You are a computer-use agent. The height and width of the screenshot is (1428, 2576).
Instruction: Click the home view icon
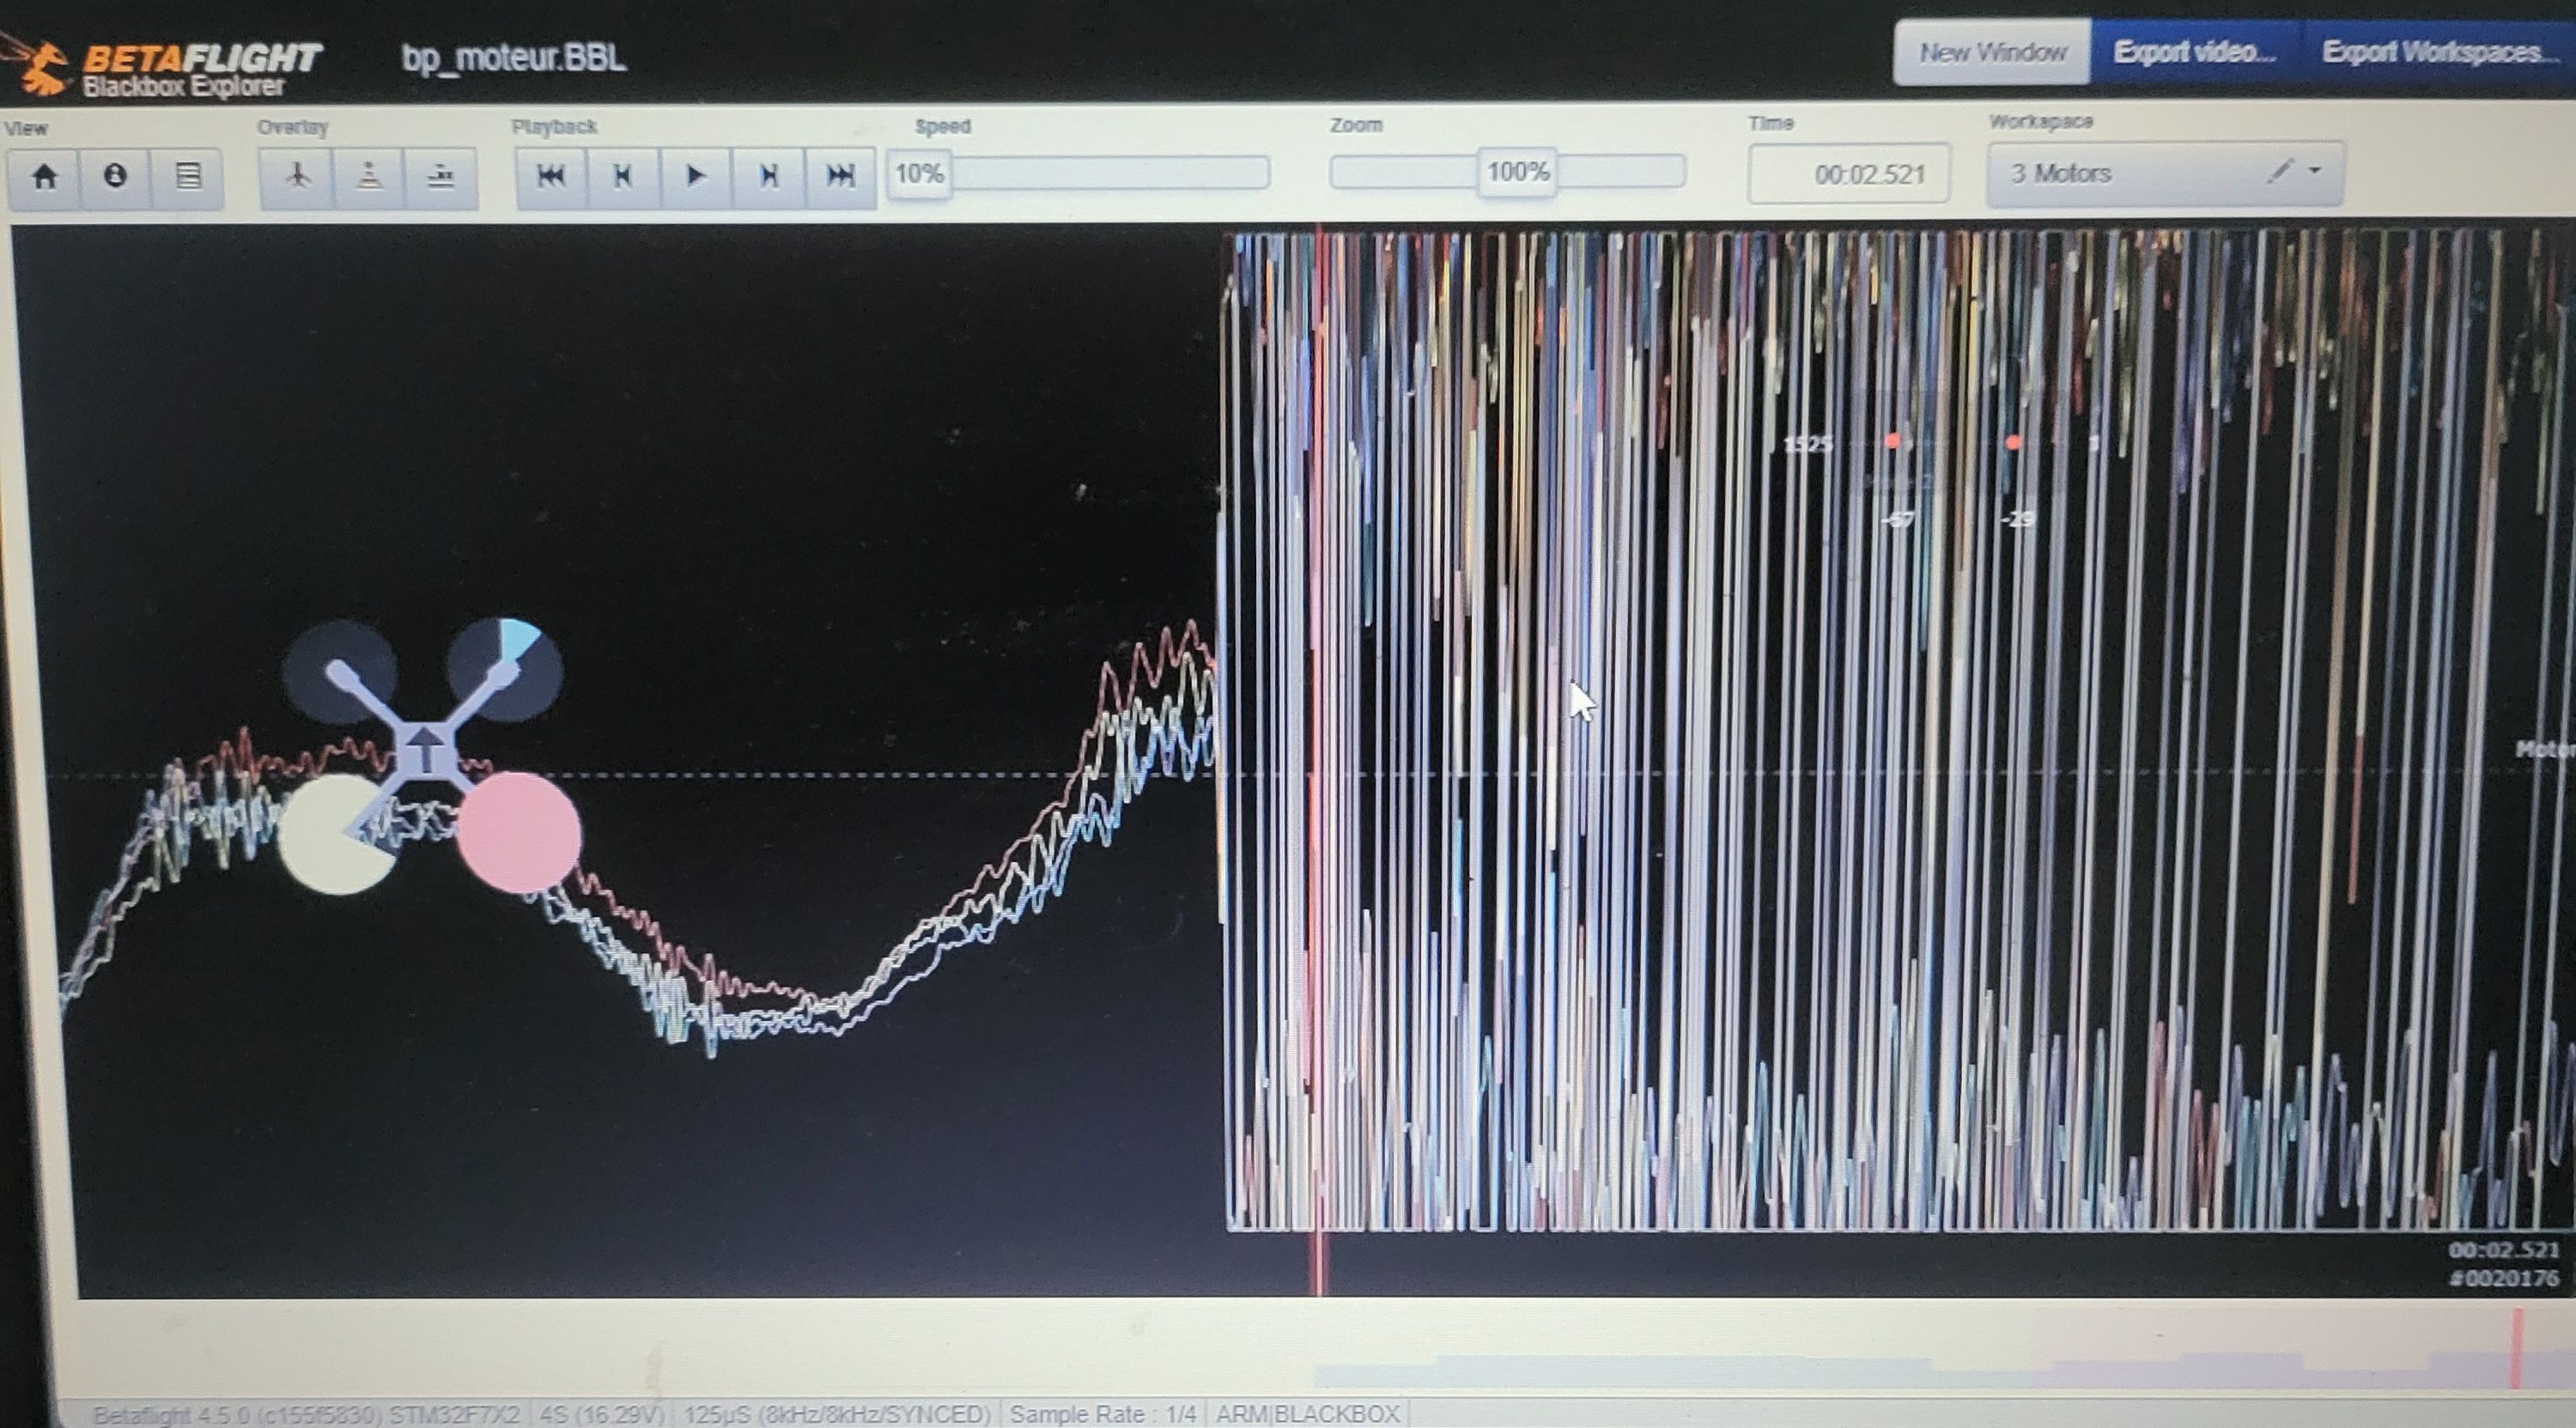(x=44, y=178)
